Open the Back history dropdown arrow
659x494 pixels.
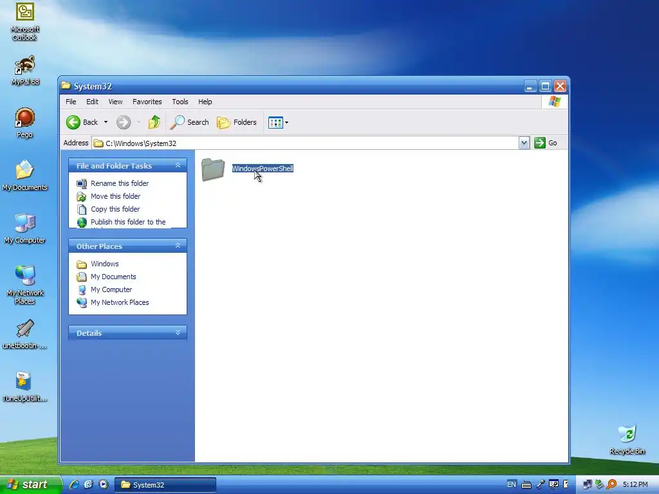[x=106, y=122]
